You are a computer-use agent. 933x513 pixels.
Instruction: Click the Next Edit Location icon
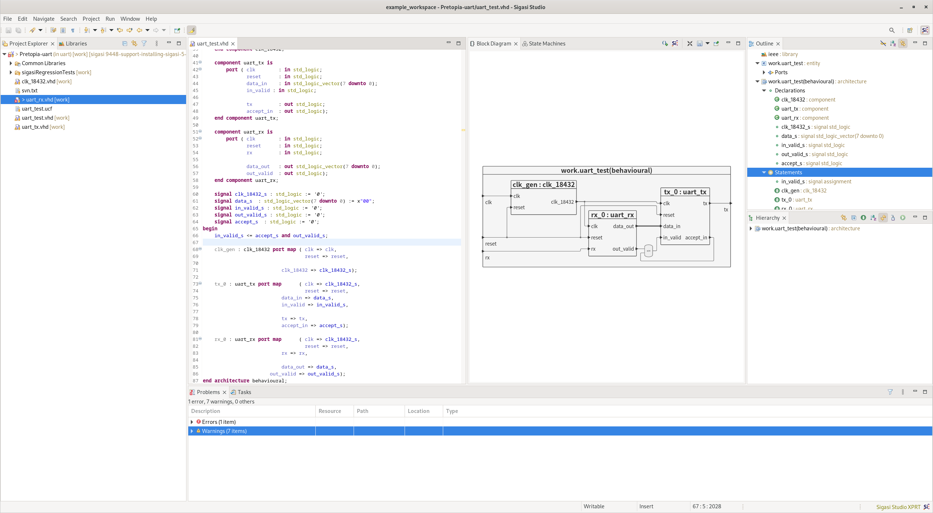coord(129,31)
